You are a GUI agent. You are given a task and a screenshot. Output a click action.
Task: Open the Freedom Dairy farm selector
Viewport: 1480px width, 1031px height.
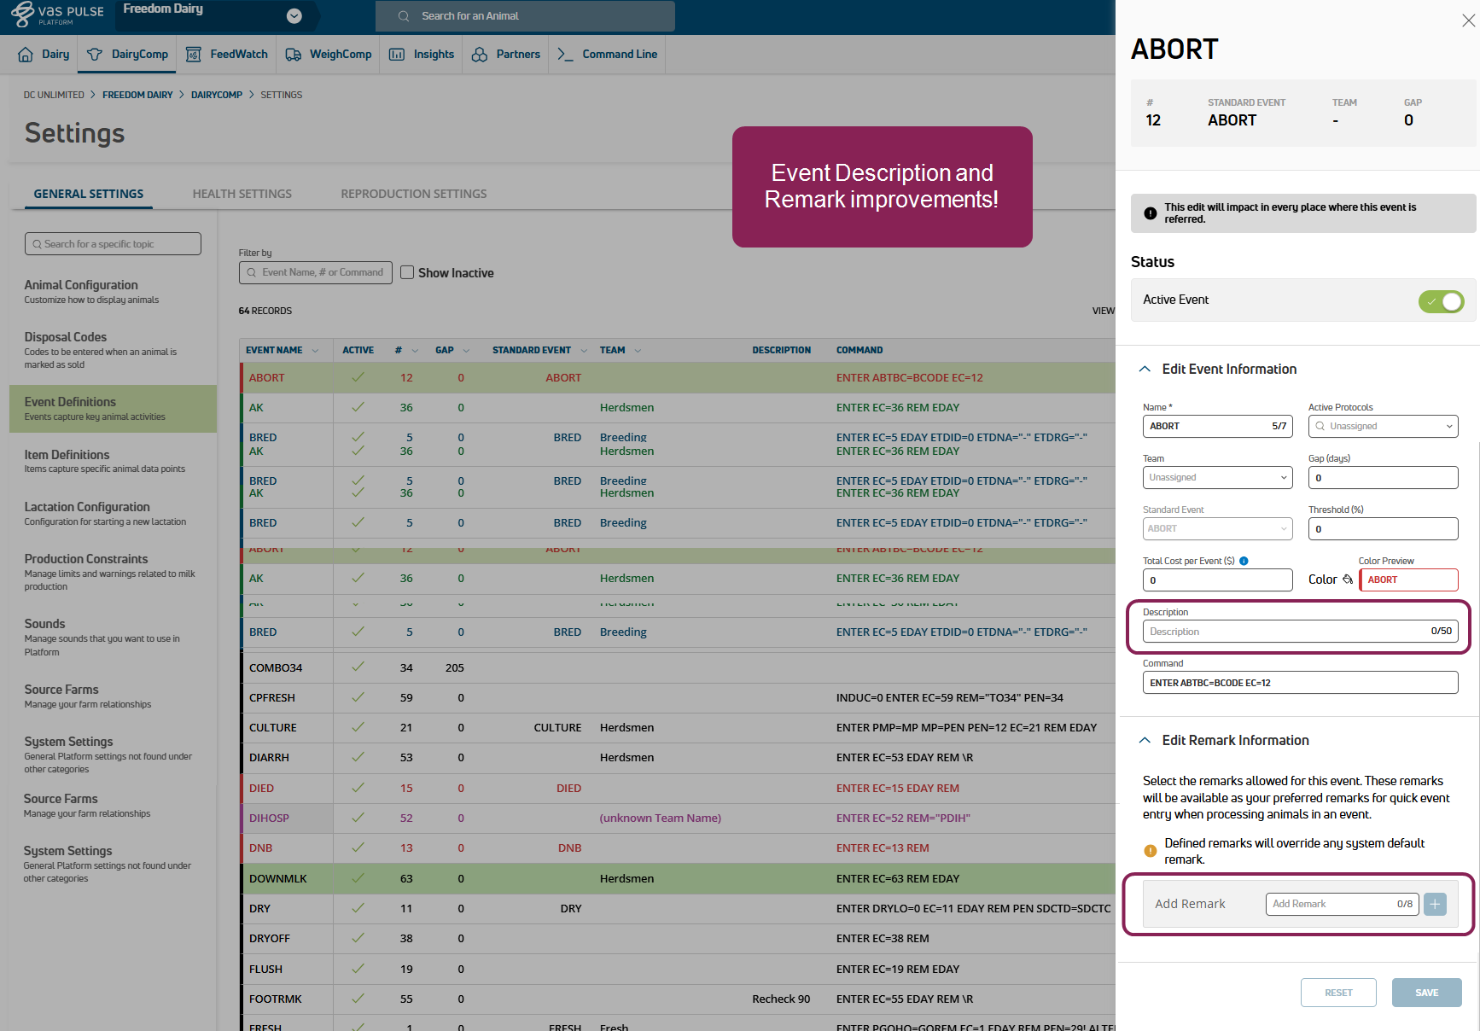click(x=294, y=16)
